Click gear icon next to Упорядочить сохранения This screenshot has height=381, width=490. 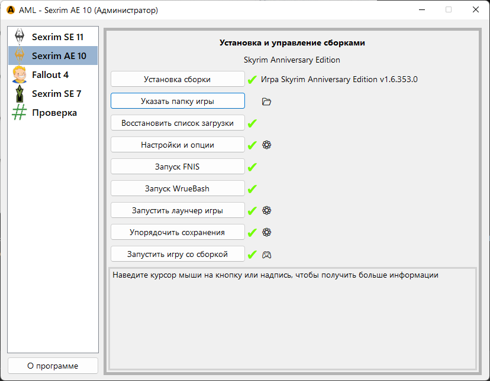[x=267, y=232]
